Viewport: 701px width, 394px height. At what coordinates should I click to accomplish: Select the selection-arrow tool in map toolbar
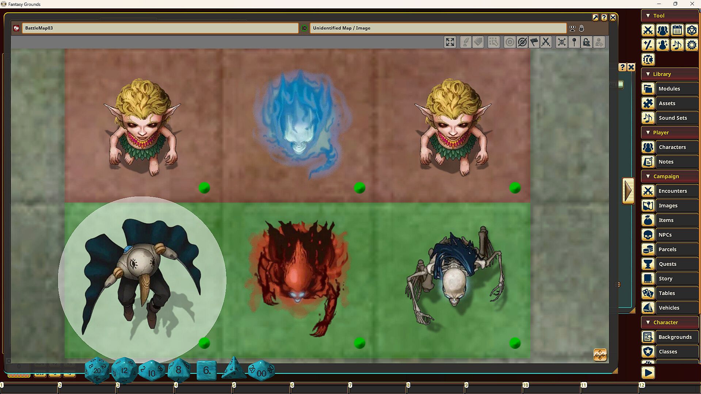click(x=494, y=42)
